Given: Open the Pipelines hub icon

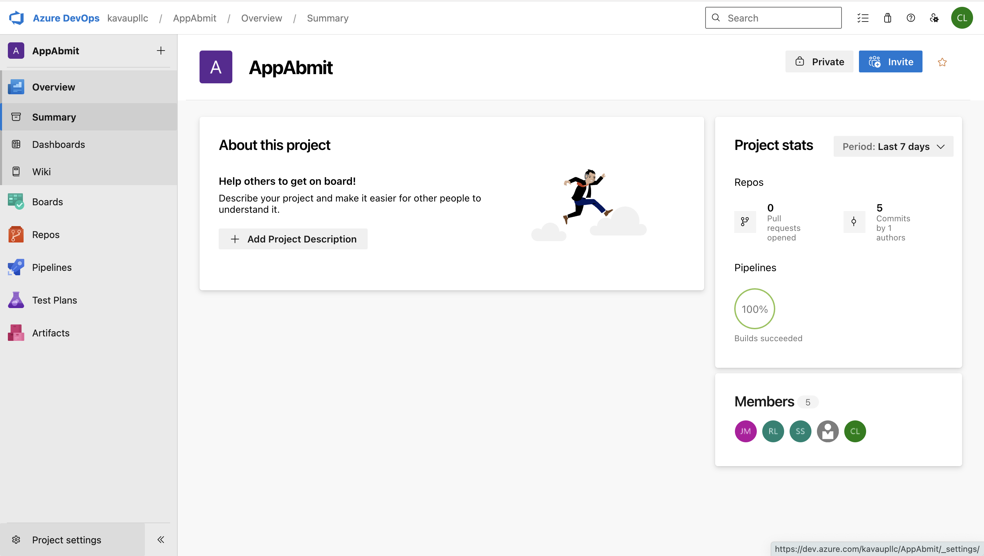Looking at the screenshot, I should (x=16, y=267).
